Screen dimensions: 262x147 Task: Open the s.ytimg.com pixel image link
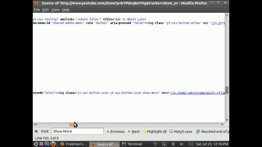(198, 93)
